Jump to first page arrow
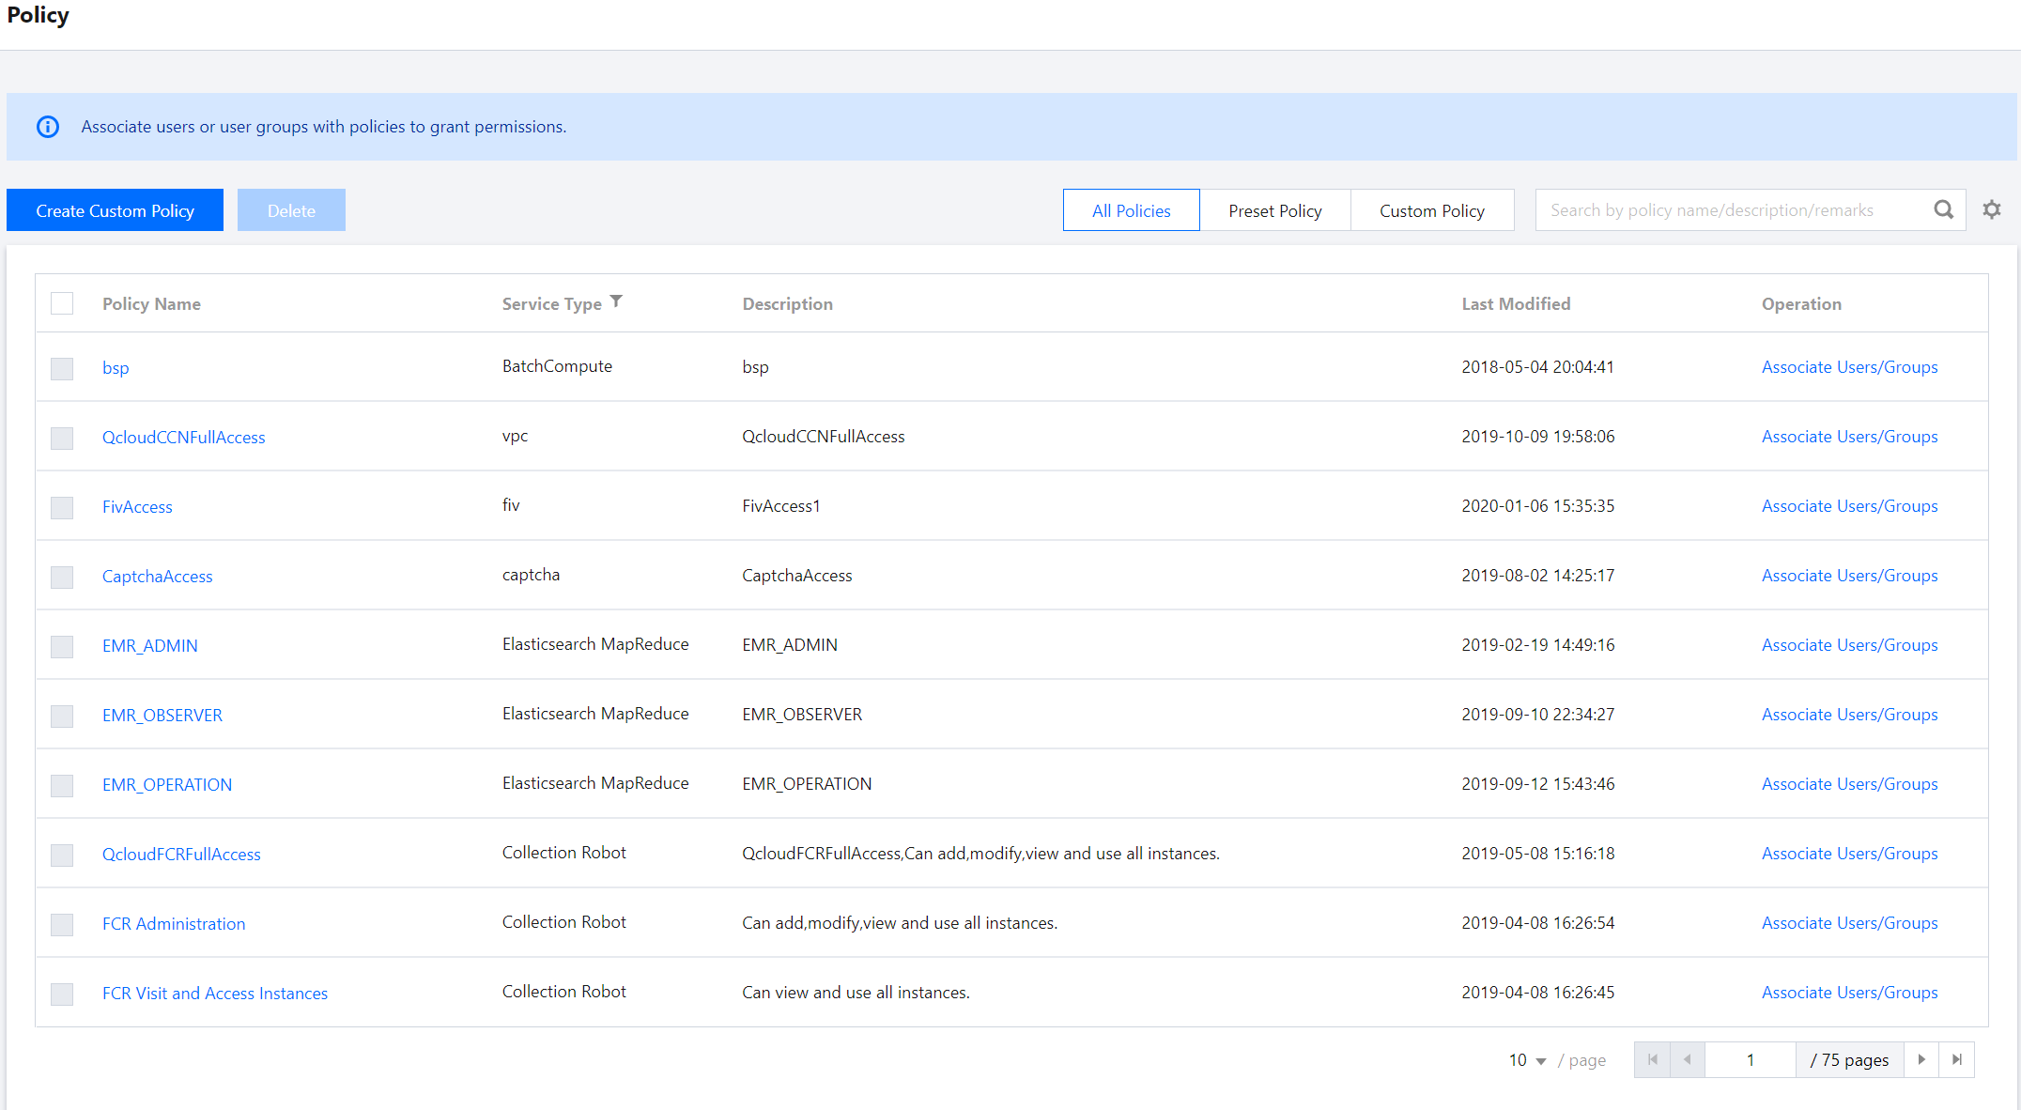This screenshot has width=2021, height=1110. (x=1652, y=1059)
